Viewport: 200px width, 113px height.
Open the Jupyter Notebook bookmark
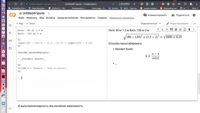pyautogui.click(x=149, y=8)
